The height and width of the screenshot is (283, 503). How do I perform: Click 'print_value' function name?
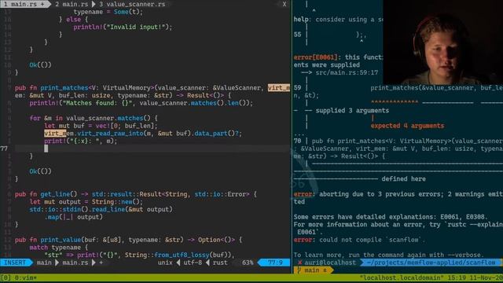pyautogui.click(x=61, y=240)
